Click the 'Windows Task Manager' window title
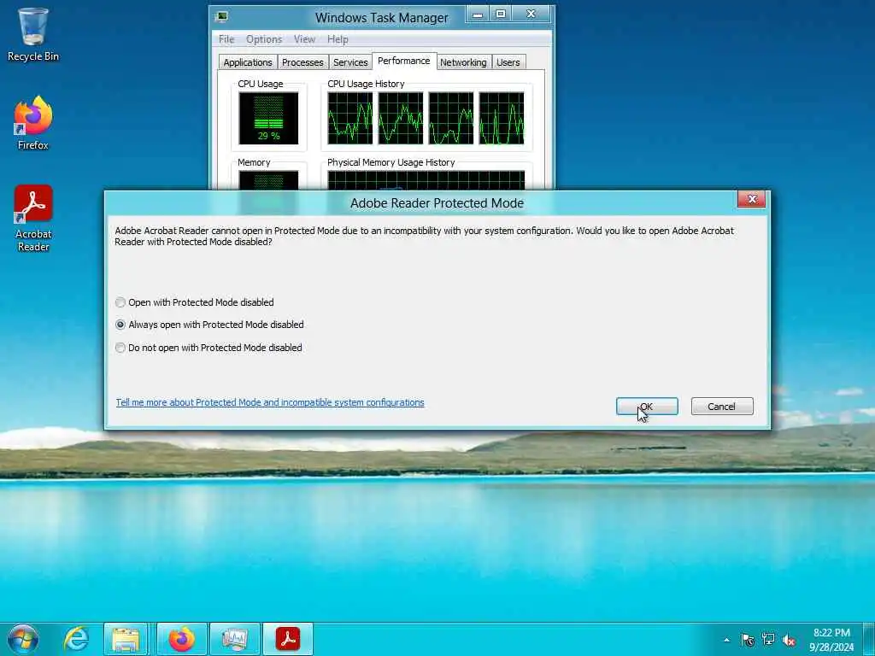Screen dimensions: 875x656 tap(382, 18)
